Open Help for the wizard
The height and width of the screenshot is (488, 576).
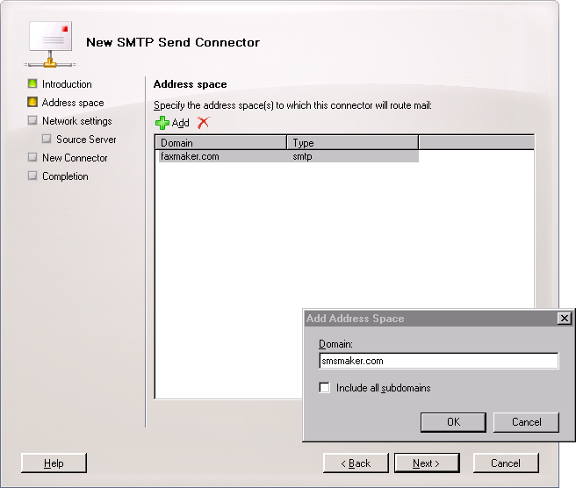pyautogui.click(x=54, y=463)
